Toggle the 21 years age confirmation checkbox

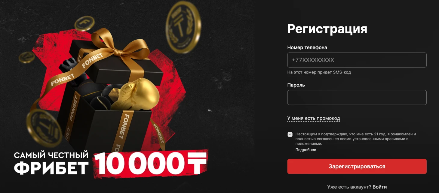(x=290, y=134)
